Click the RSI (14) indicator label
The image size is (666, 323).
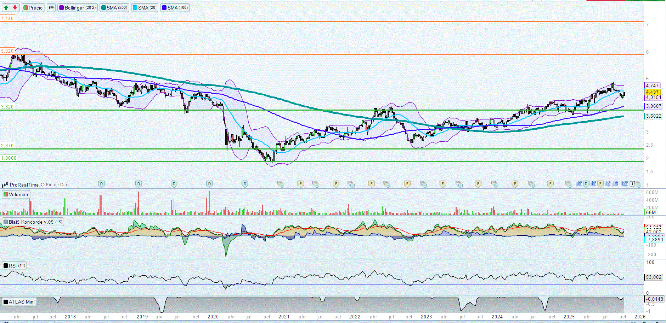tap(14, 265)
